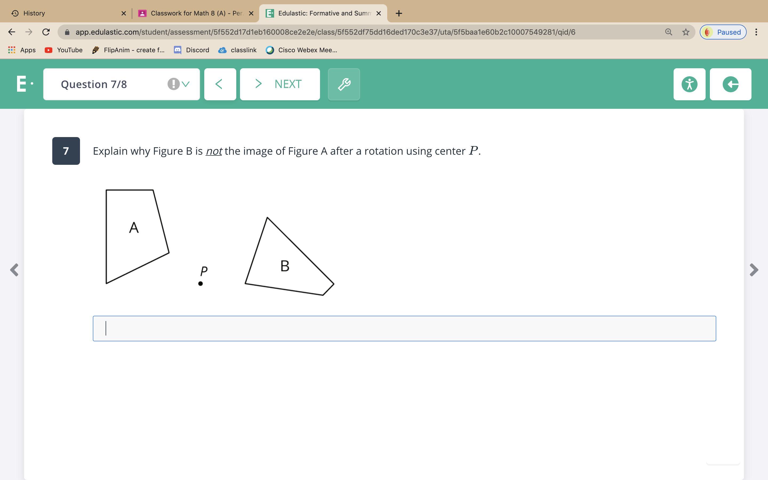Click the zoom magnifier in address bar
The image size is (768, 480).
pos(668,32)
